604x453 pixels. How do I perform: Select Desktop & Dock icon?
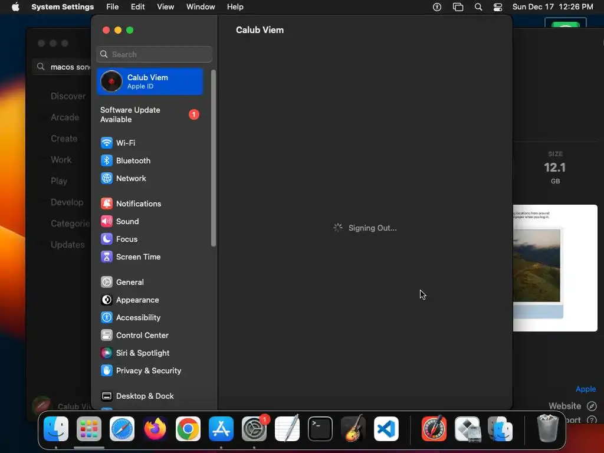click(106, 396)
